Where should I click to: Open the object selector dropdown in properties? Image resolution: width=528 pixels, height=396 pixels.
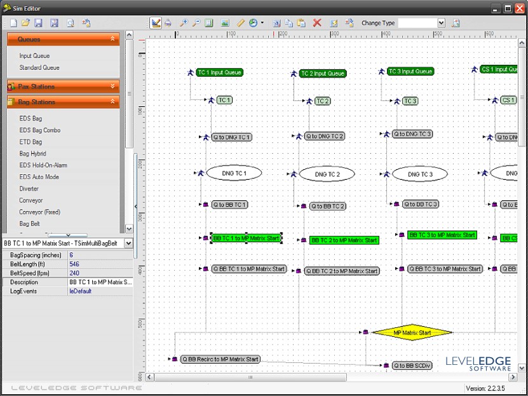[x=128, y=243]
